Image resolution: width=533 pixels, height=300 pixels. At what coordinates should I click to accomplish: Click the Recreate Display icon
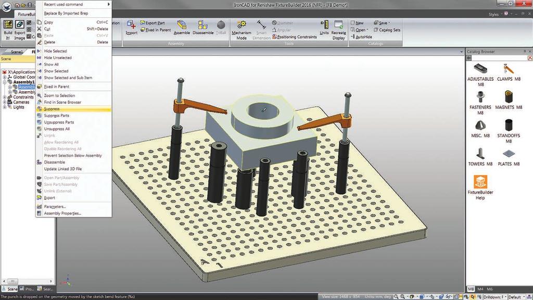pos(338,30)
